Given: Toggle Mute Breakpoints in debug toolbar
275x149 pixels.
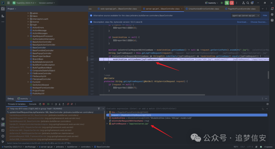Looking at the screenshot, I should (x=72, y=104).
